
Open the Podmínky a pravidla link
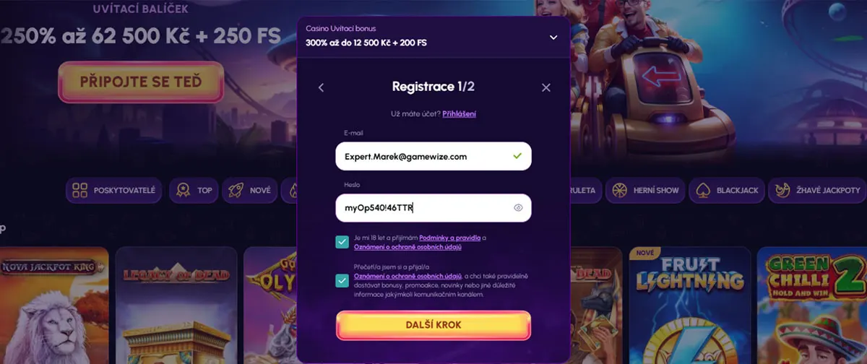click(x=450, y=238)
